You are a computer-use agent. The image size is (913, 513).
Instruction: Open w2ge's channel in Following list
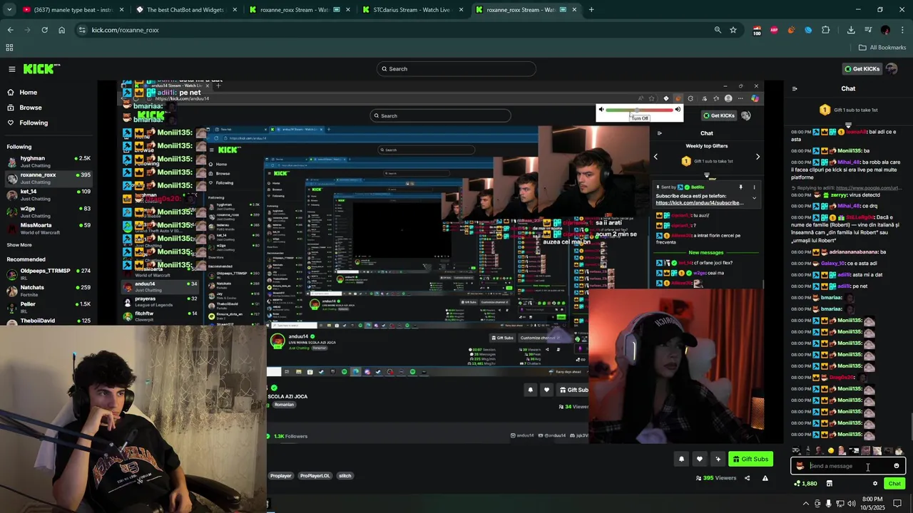pyautogui.click(x=48, y=212)
